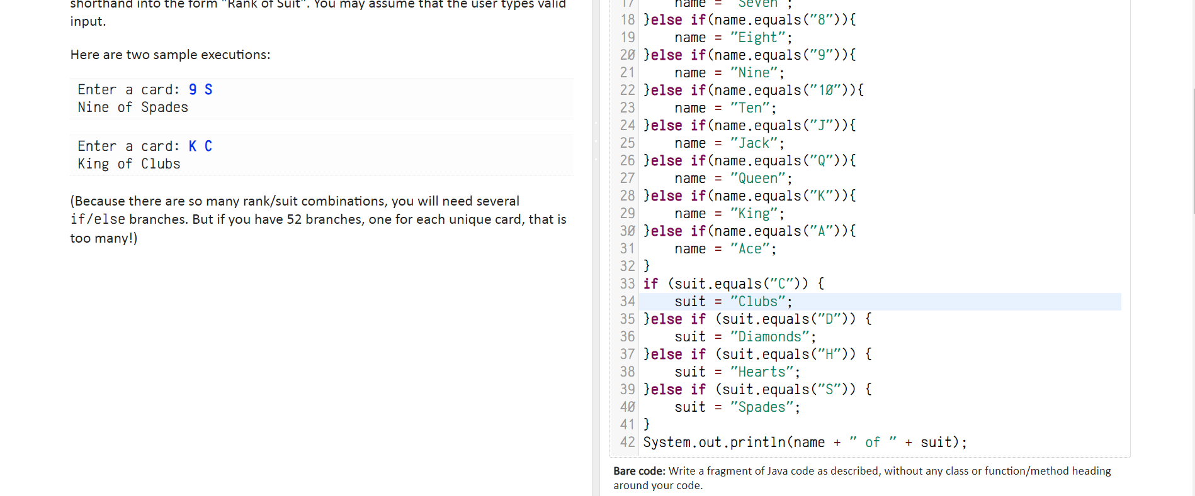This screenshot has width=1195, height=496.
Task: Click code line suit = "Hearts"
Action: pyautogui.click(x=738, y=372)
